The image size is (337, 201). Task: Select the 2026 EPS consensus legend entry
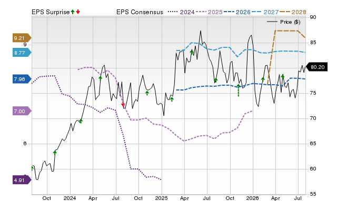coord(237,12)
